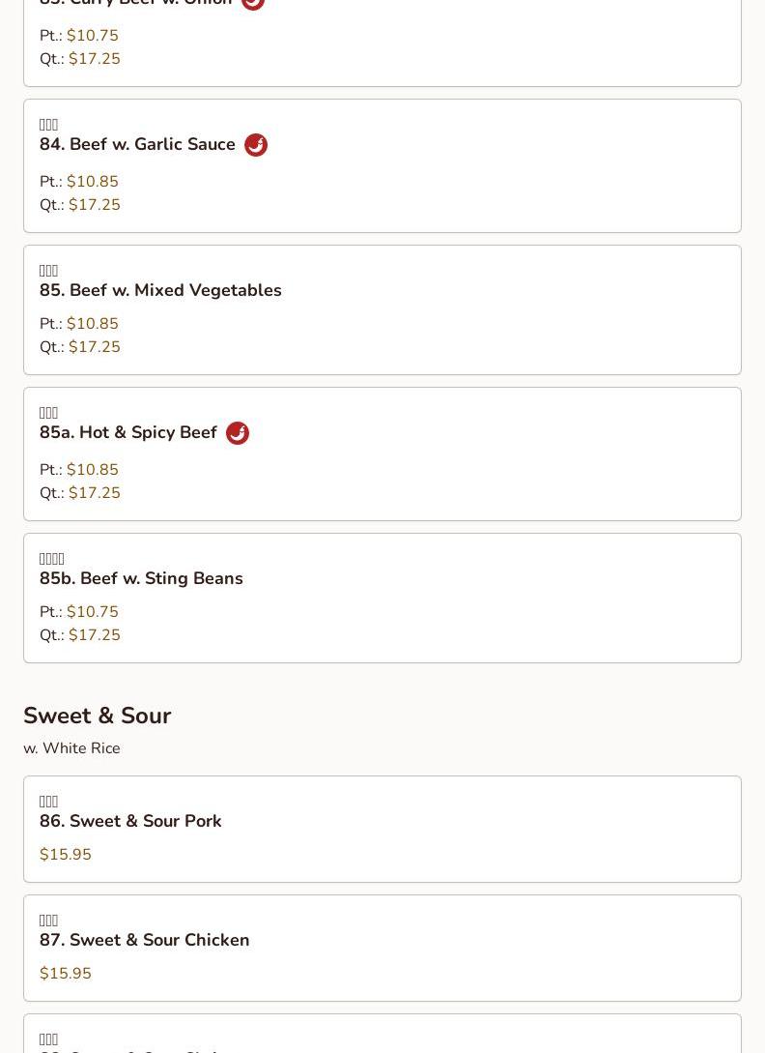The width and height of the screenshot is (765, 1053).
Task: Choose Qt. $17.25 for Hot & Spicy Beef
Action: coord(80,493)
